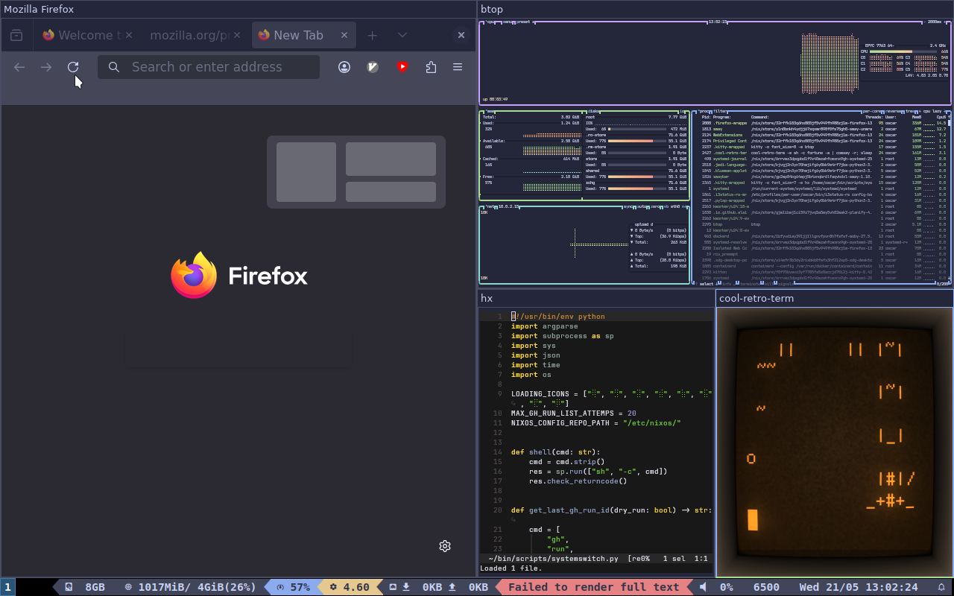Select the New Tab tab
Image resolution: width=954 pixels, height=596 pixels.
click(304, 35)
